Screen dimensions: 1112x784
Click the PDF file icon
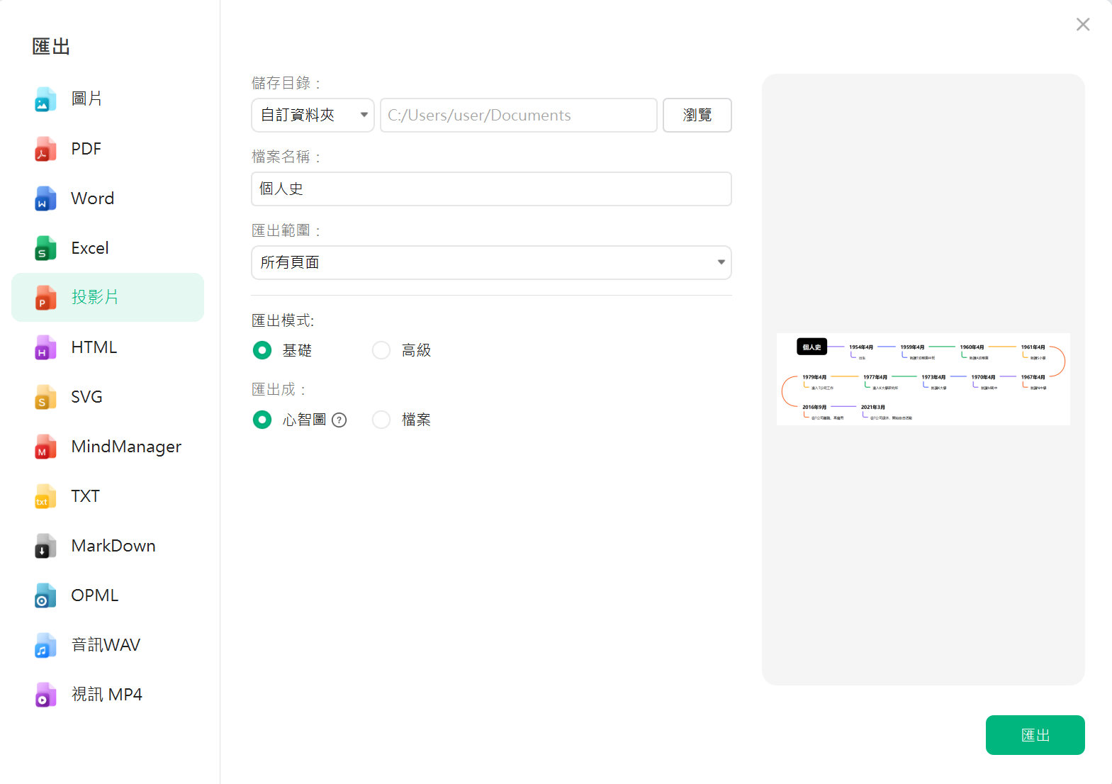point(45,149)
